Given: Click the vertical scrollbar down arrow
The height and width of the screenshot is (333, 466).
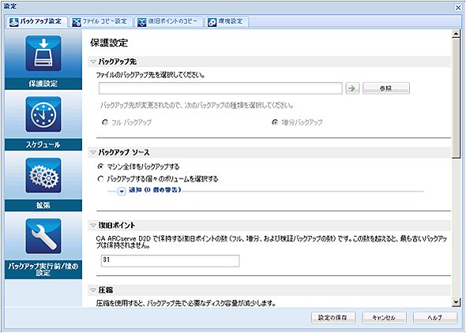Looking at the screenshot, I should click(x=456, y=302).
